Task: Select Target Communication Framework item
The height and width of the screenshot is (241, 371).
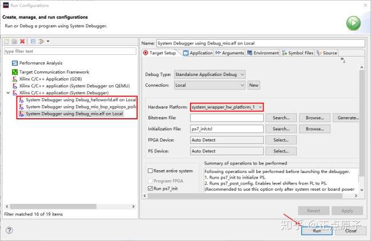Action: [54, 72]
